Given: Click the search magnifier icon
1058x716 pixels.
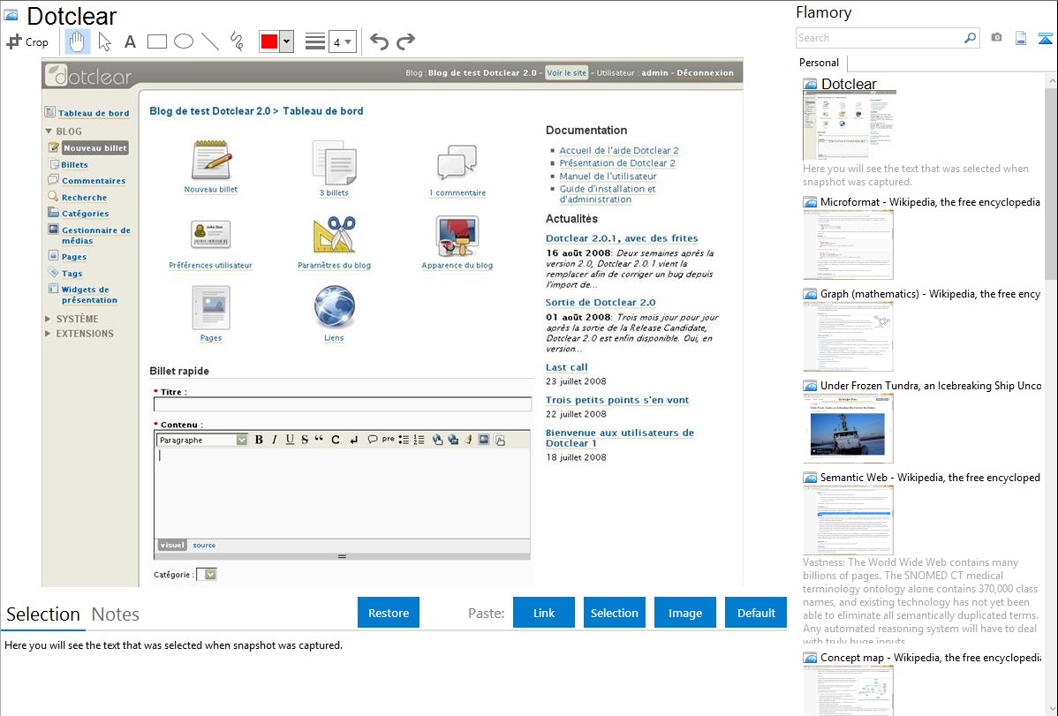Looking at the screenshot, I should point(971,38).
